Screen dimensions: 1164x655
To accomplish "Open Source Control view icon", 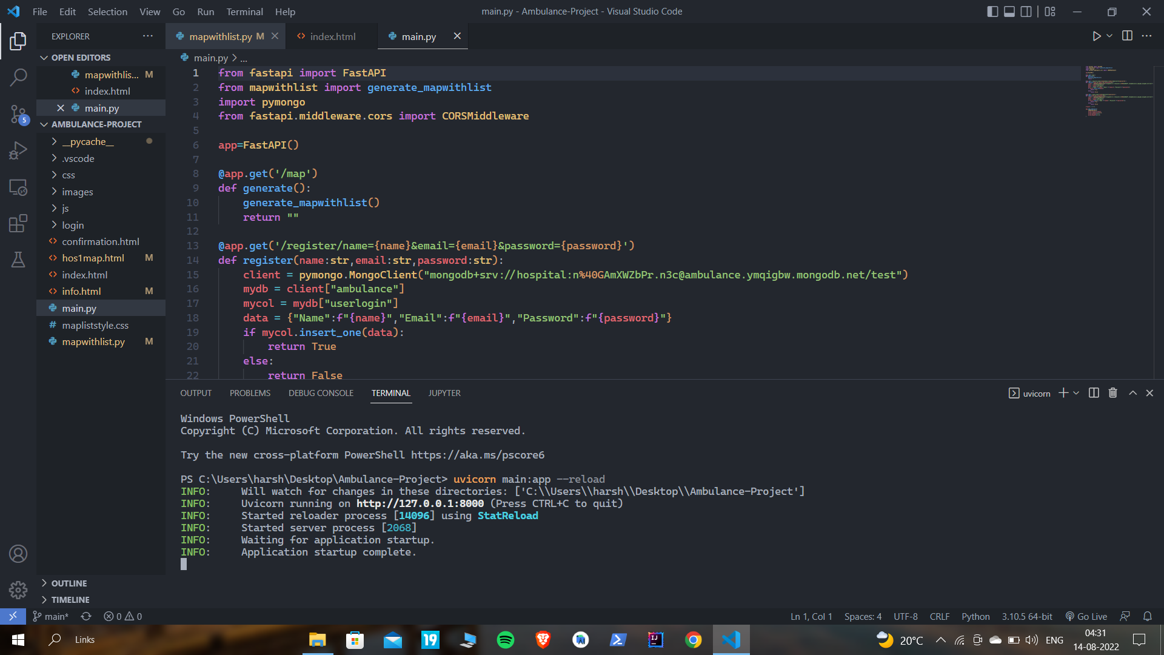I will pyautogui.click(x=18, y=113).
